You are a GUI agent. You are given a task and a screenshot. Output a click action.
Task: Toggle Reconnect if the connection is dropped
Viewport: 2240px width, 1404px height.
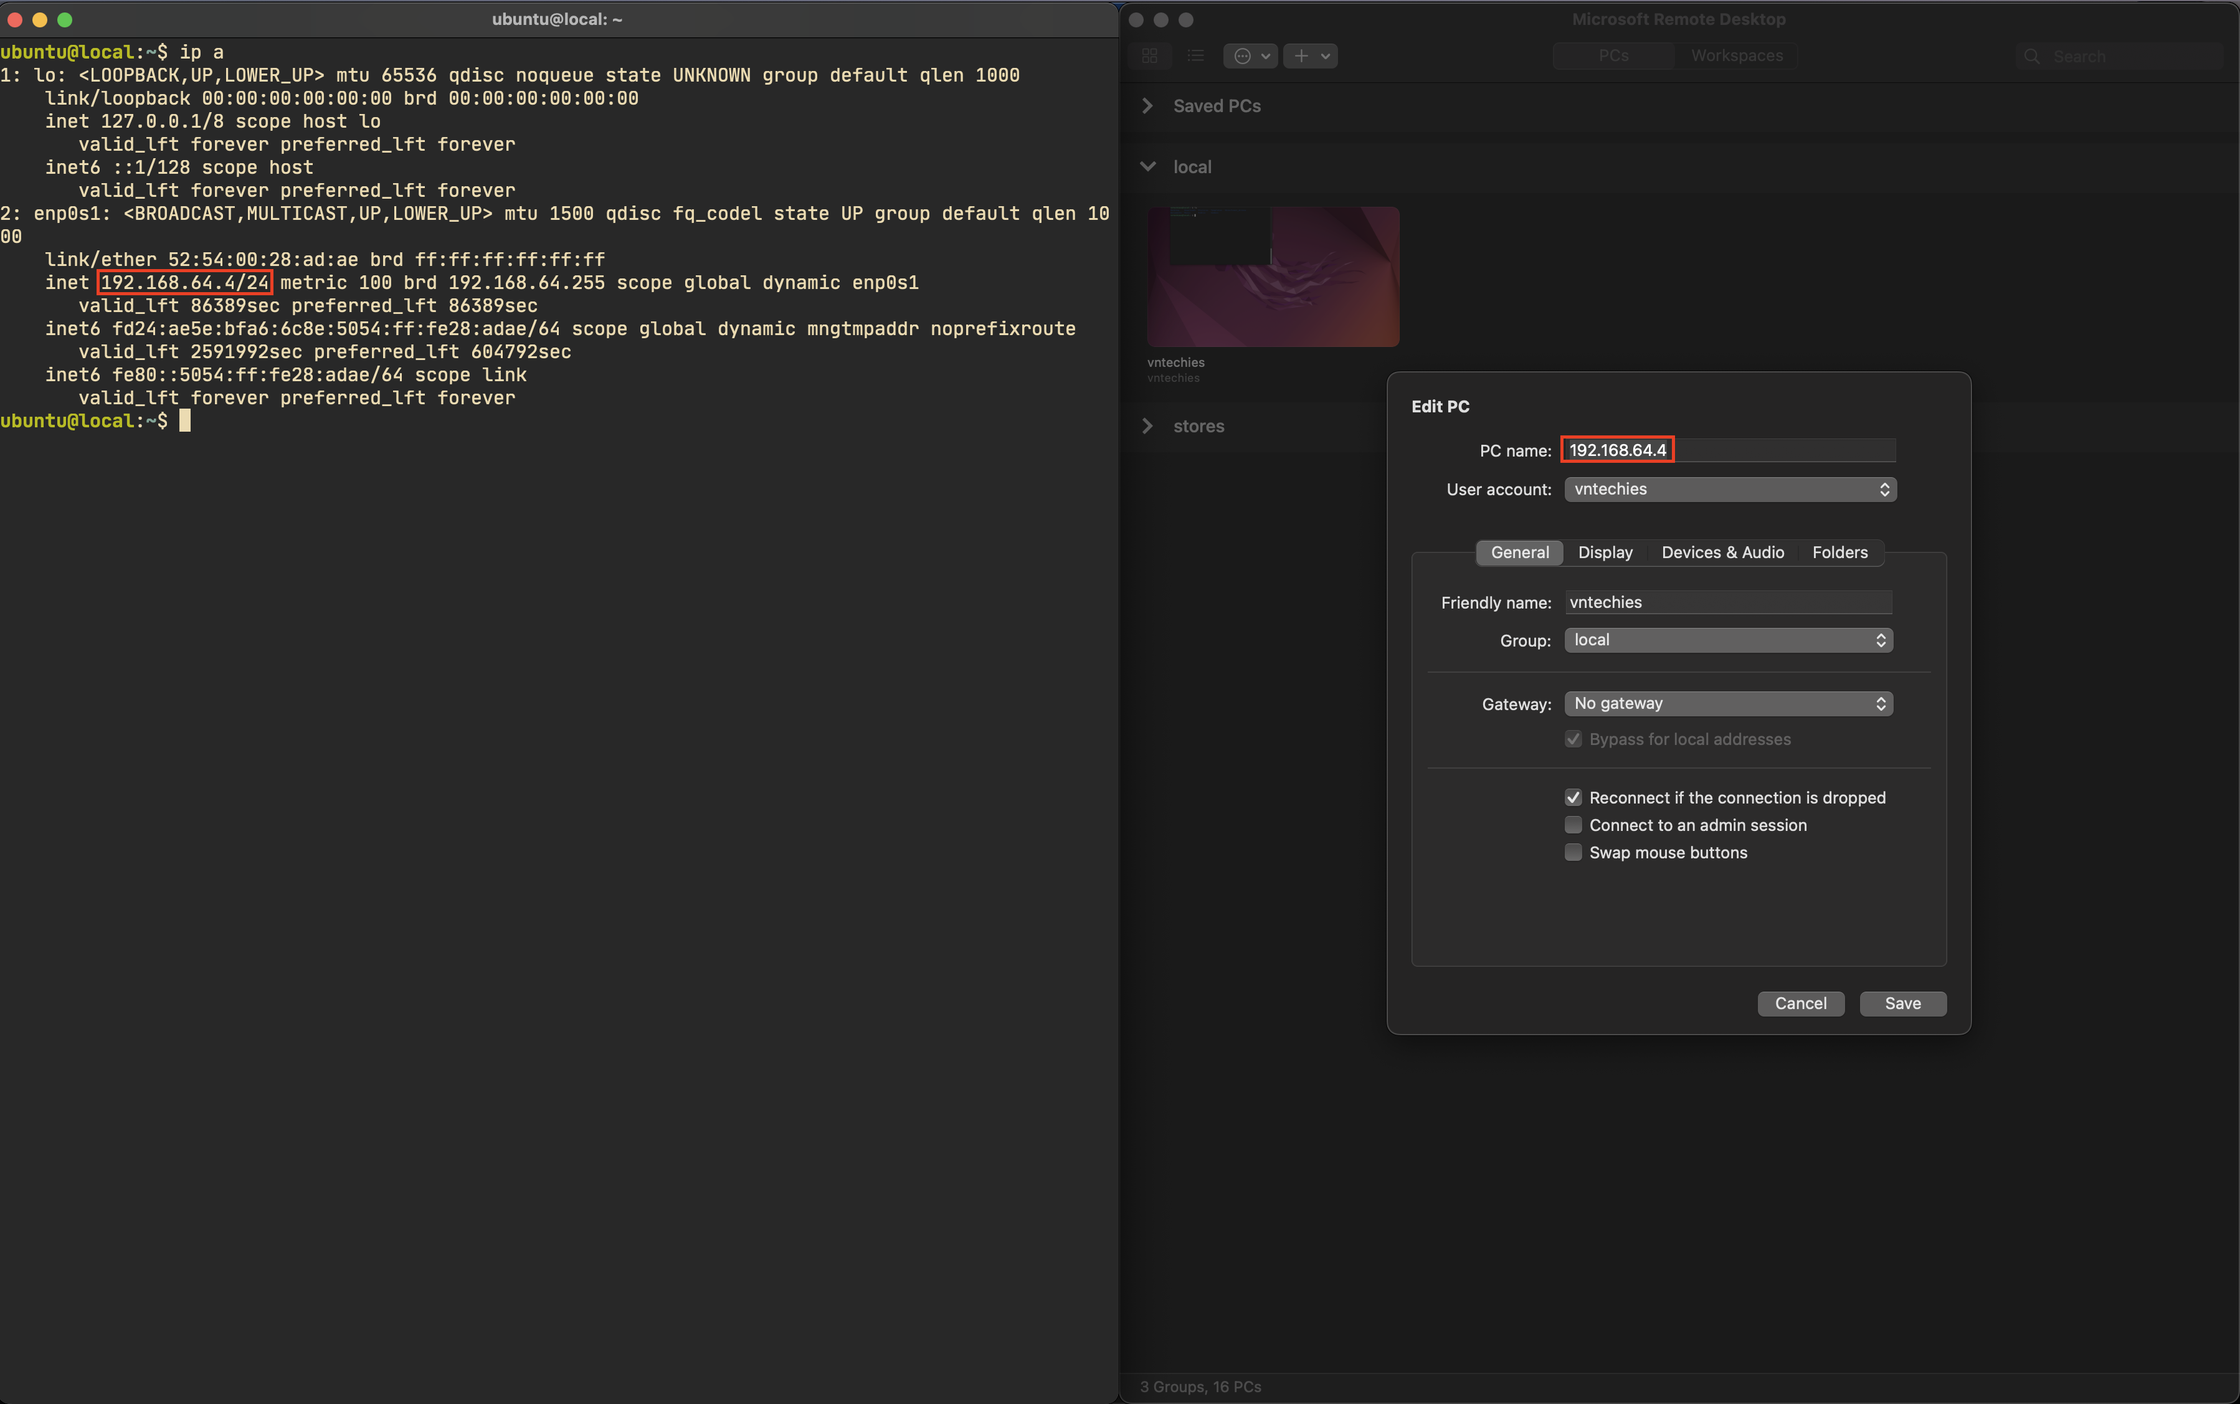click(1573, 798)
